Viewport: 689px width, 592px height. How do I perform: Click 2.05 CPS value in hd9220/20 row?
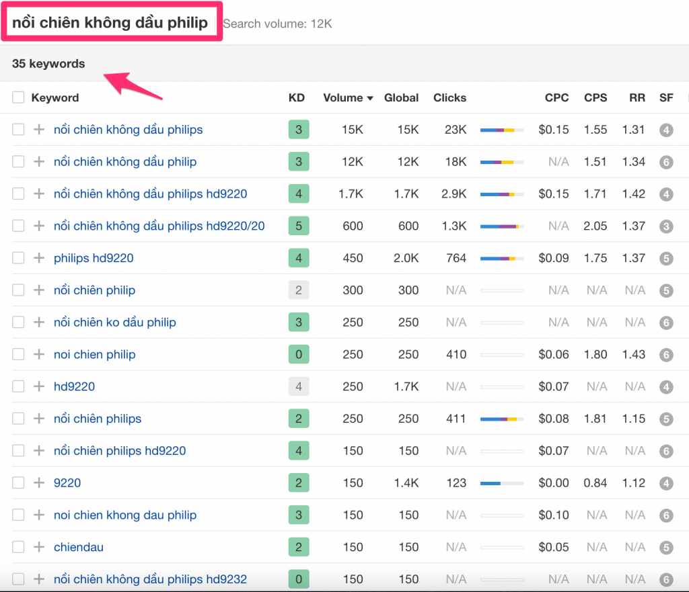(x=595, y=226)
